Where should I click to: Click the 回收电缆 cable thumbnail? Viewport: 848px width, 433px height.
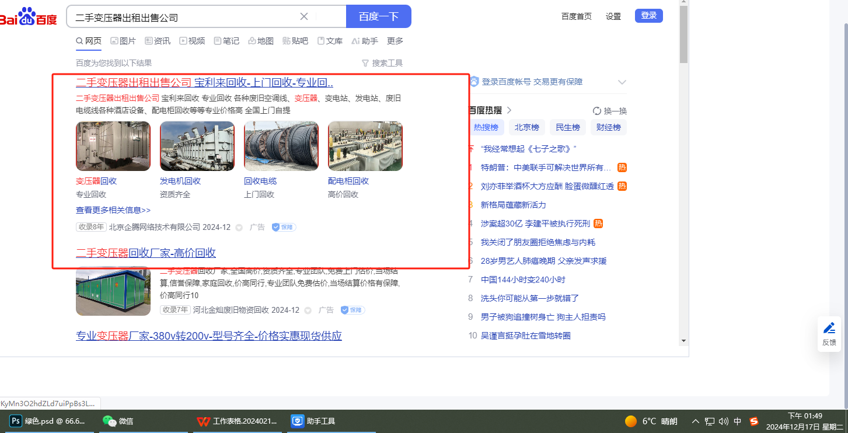(281, 146)
